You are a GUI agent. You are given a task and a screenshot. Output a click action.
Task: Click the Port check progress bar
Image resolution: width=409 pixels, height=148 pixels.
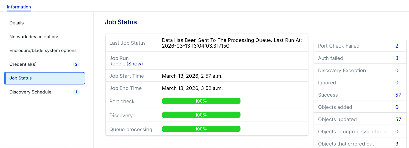(201, 101)
